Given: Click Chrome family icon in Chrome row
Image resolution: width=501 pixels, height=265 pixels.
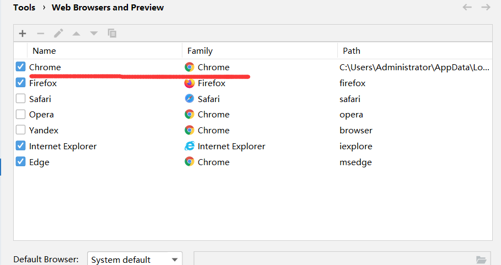Looking at the screenshot, I should click(190, 67).
